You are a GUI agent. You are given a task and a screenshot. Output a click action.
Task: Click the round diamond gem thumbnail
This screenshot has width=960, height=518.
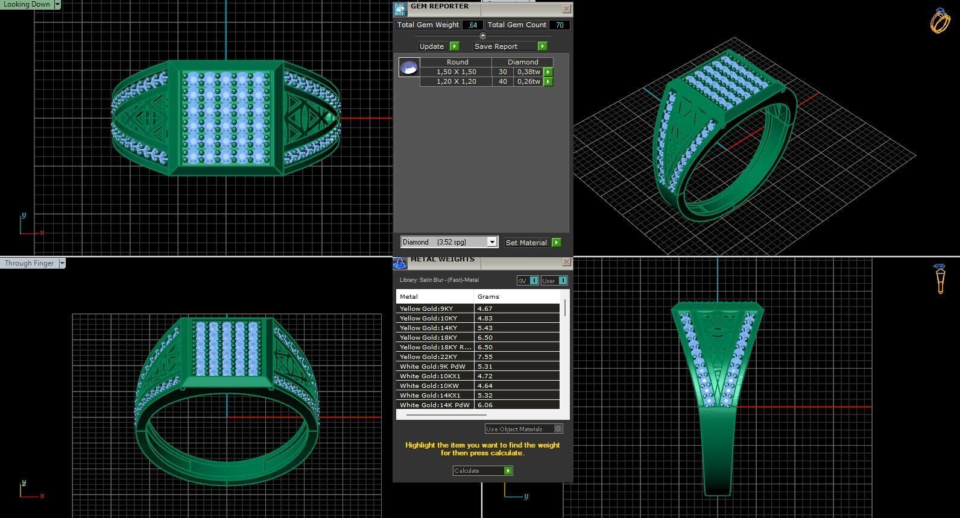click(409, 67)
